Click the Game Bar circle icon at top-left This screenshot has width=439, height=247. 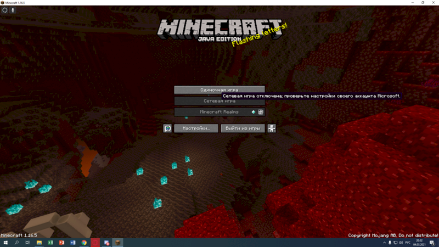click(x=5, y=10)
